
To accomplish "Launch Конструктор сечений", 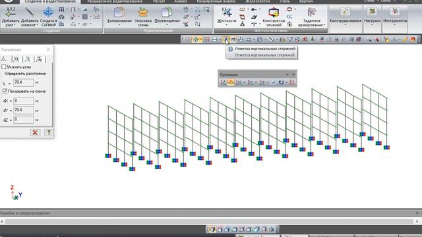I will [274, 16].
